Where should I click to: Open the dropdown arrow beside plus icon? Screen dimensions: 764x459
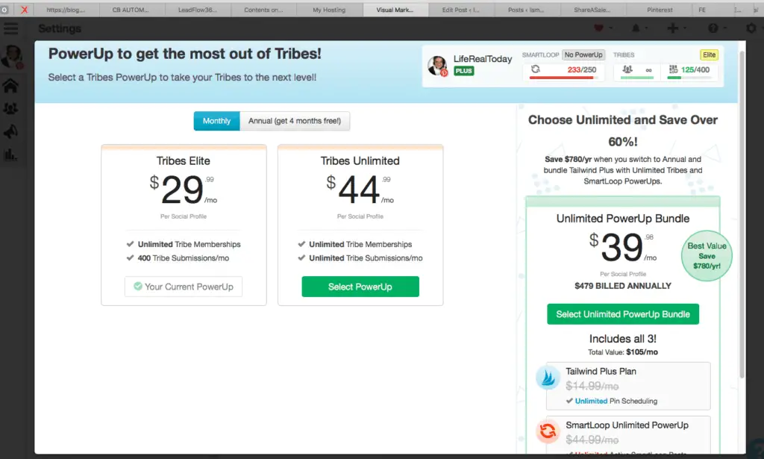point(685,29)
